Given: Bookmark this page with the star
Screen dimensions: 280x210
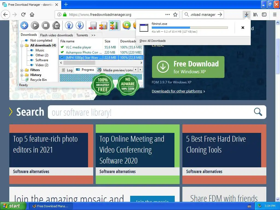Looking at the screenshot, I should (x=175, y=14).
